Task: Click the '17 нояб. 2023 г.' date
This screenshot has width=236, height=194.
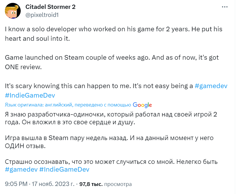Action: tap(52, 184)
